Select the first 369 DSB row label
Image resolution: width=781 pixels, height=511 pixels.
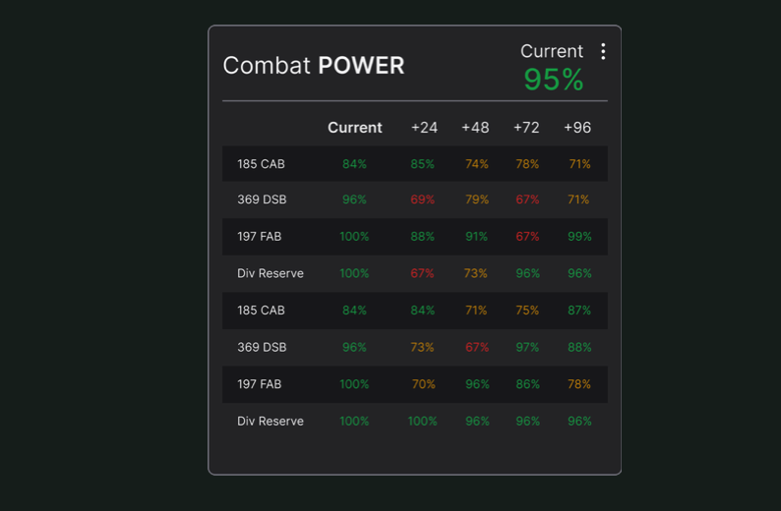point(262,199)
